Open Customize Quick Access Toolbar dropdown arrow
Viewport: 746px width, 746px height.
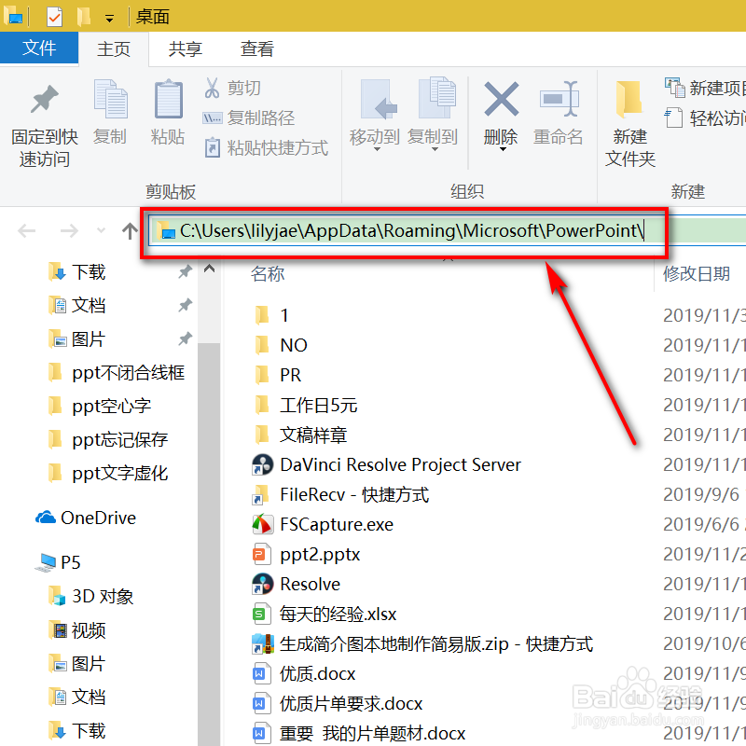(109, 19)
